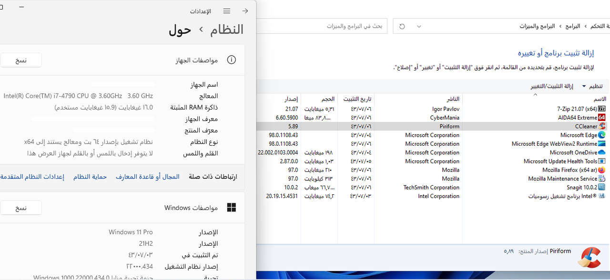The image size is (610, 280).
Task: Click the 21H2 version value
Action: pos(146,244)
